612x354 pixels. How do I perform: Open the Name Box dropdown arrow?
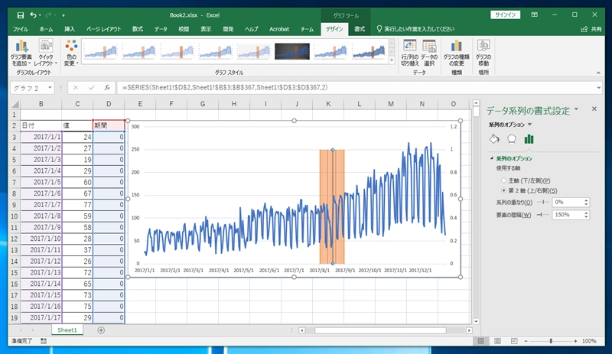point(50,88)
